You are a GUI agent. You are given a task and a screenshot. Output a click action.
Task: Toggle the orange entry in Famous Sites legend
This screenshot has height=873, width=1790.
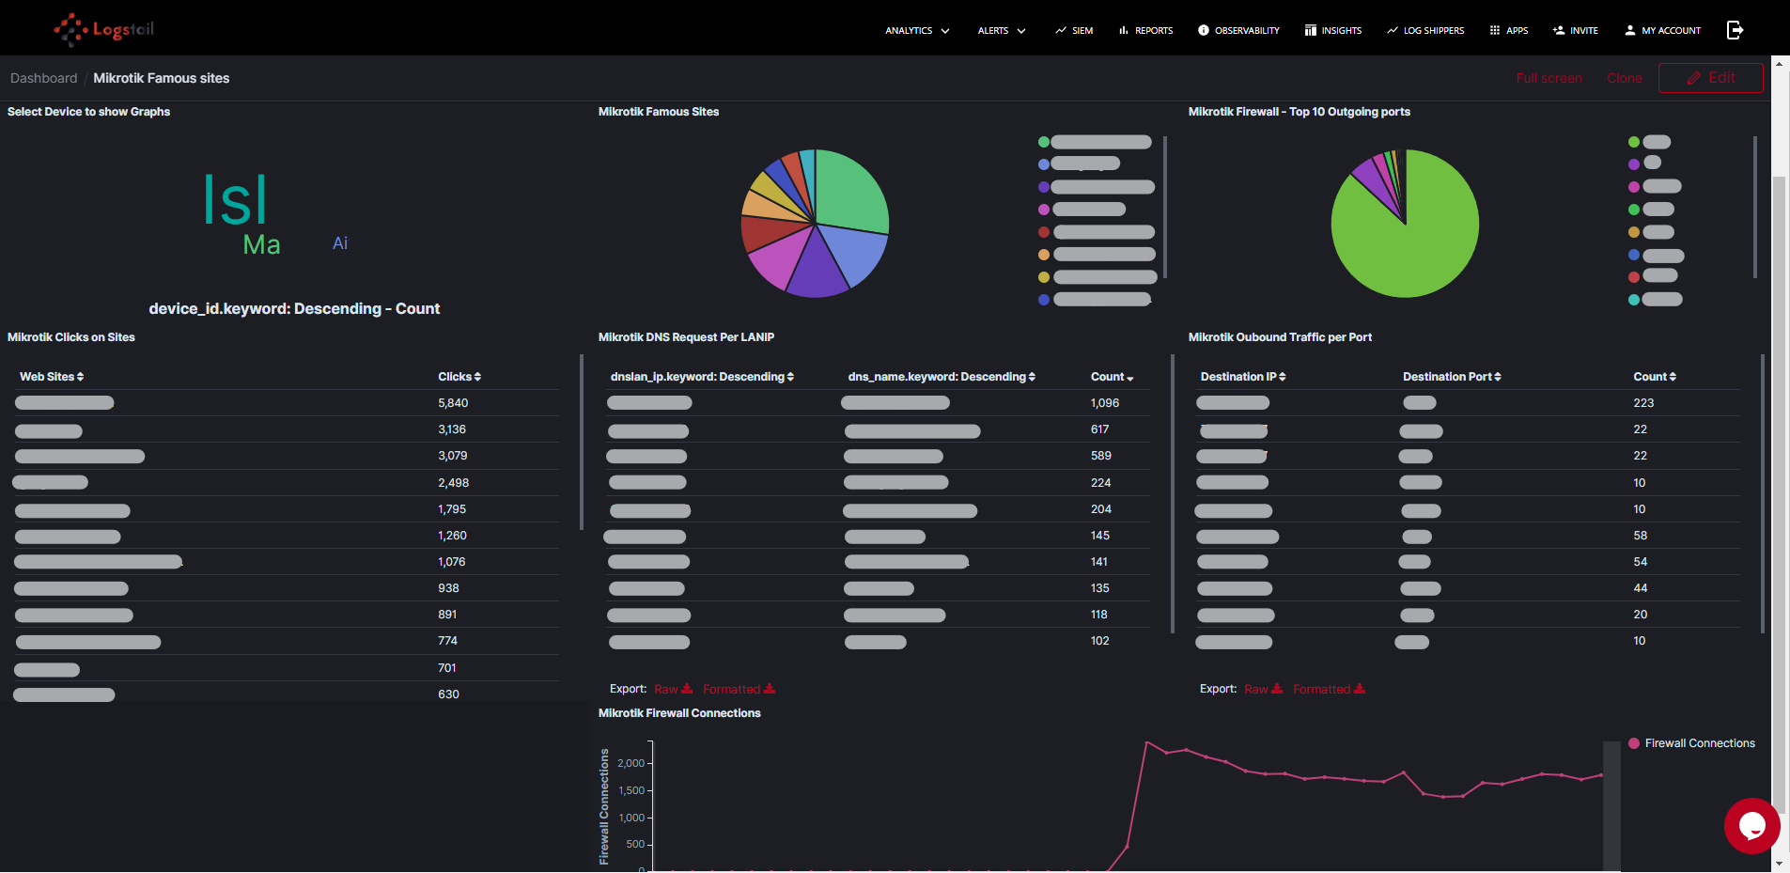point(1097,255)
